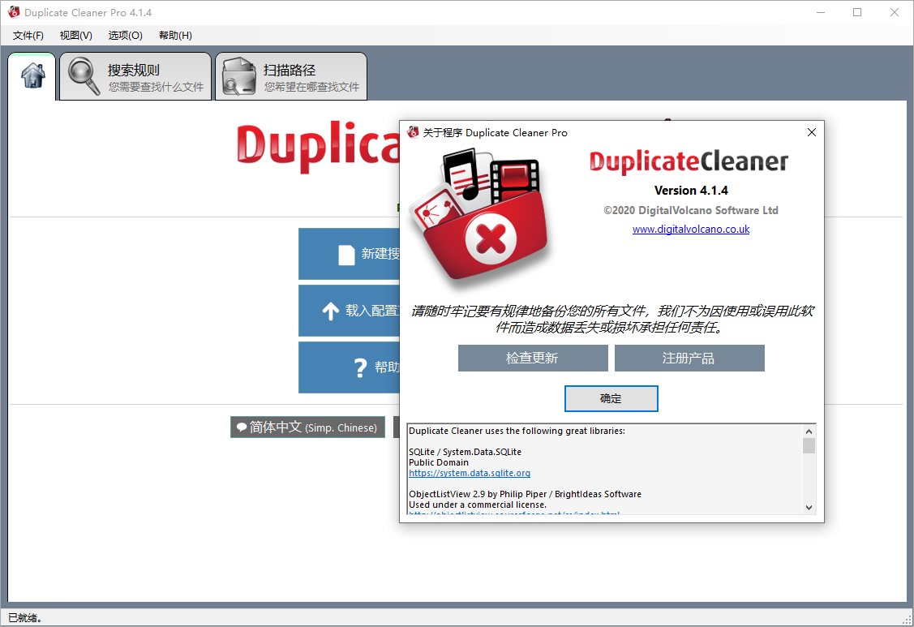
Task: Click the down arrow of the libraries scrollbar
Action: pos(809,508)
